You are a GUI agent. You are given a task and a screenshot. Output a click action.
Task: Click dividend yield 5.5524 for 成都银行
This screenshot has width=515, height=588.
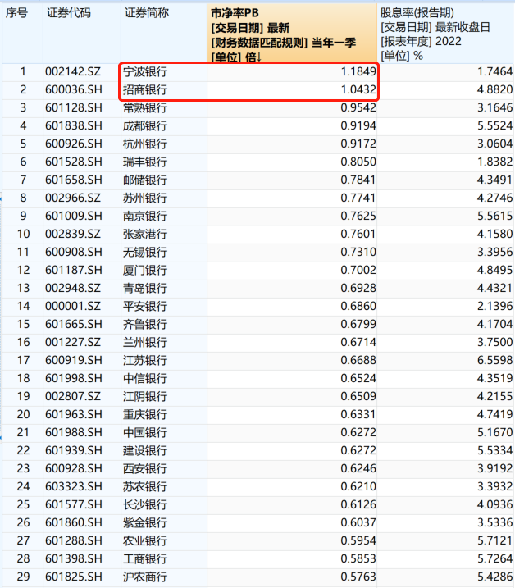tap(494, 125)
